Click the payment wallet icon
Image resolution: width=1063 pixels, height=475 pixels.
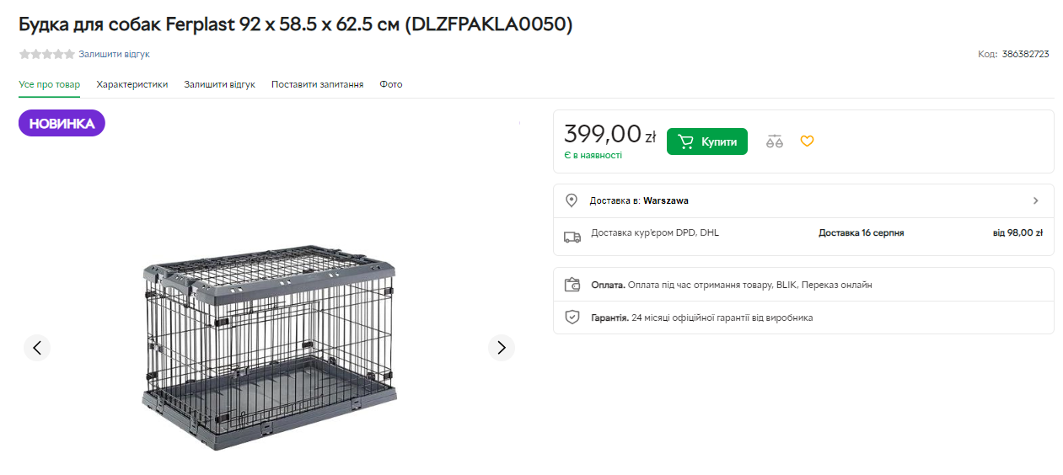pos(572,285)
